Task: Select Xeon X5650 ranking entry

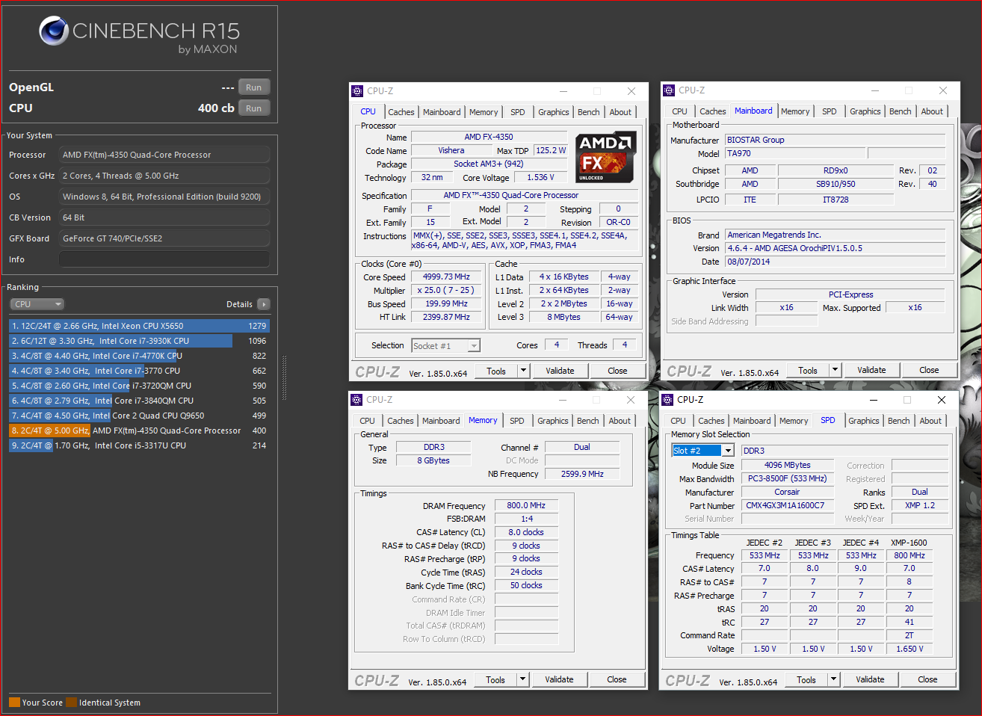Action: pos(139,326)
